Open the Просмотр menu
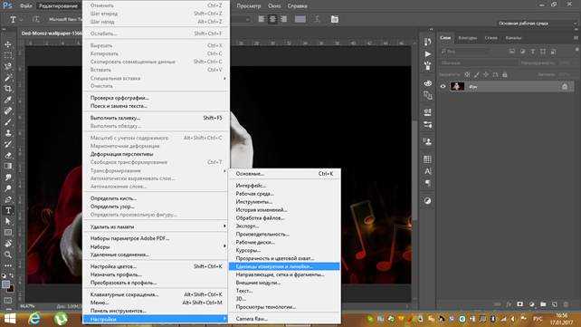 tap(249, 5)
